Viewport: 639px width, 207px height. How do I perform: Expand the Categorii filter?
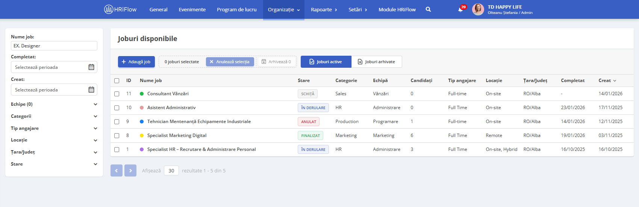[x=54, y=116]
